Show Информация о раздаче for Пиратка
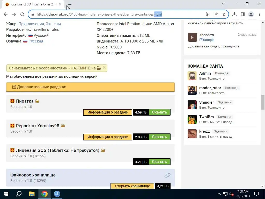 (x=108, y=112)
